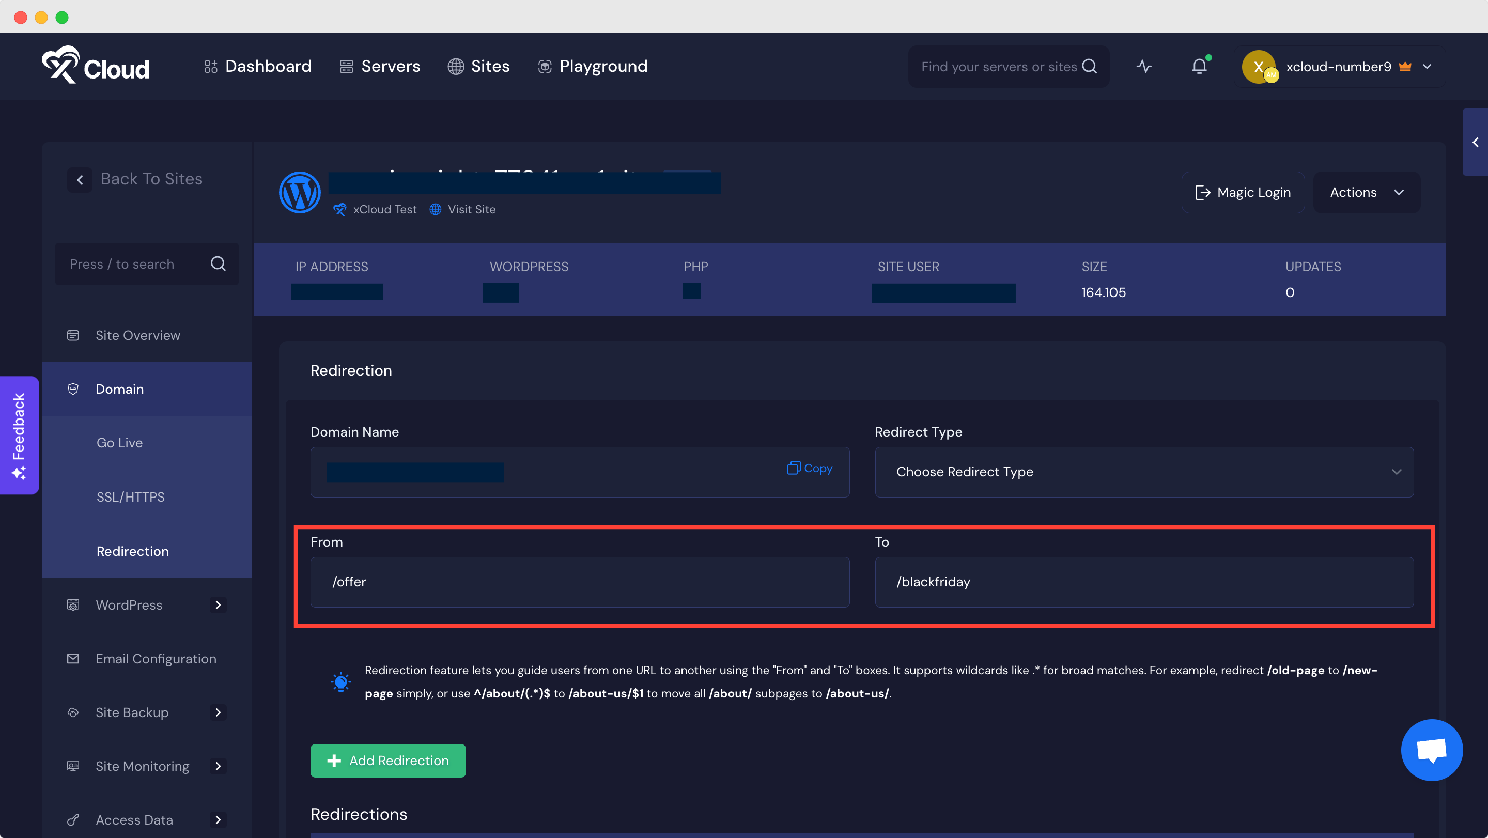Image resolution: width=1488 pixels, height=838 pixels.
Task: Expand the Site Backup submenu
Action: pyautogui.click(x=218, y=712)
